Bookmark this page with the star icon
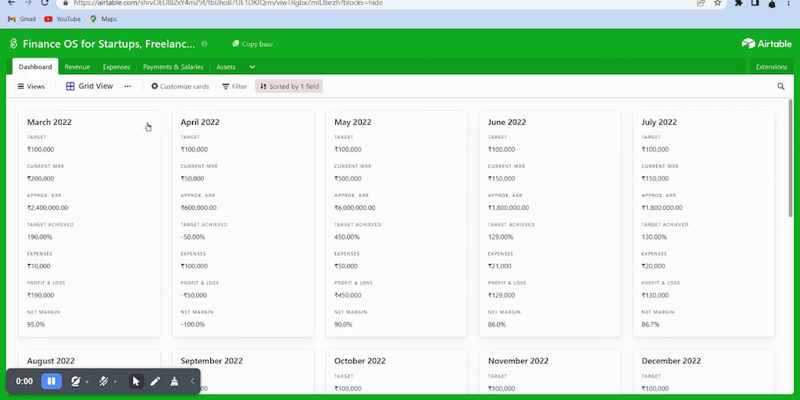This screenshot has width=800, height=400. pos(717,3)
